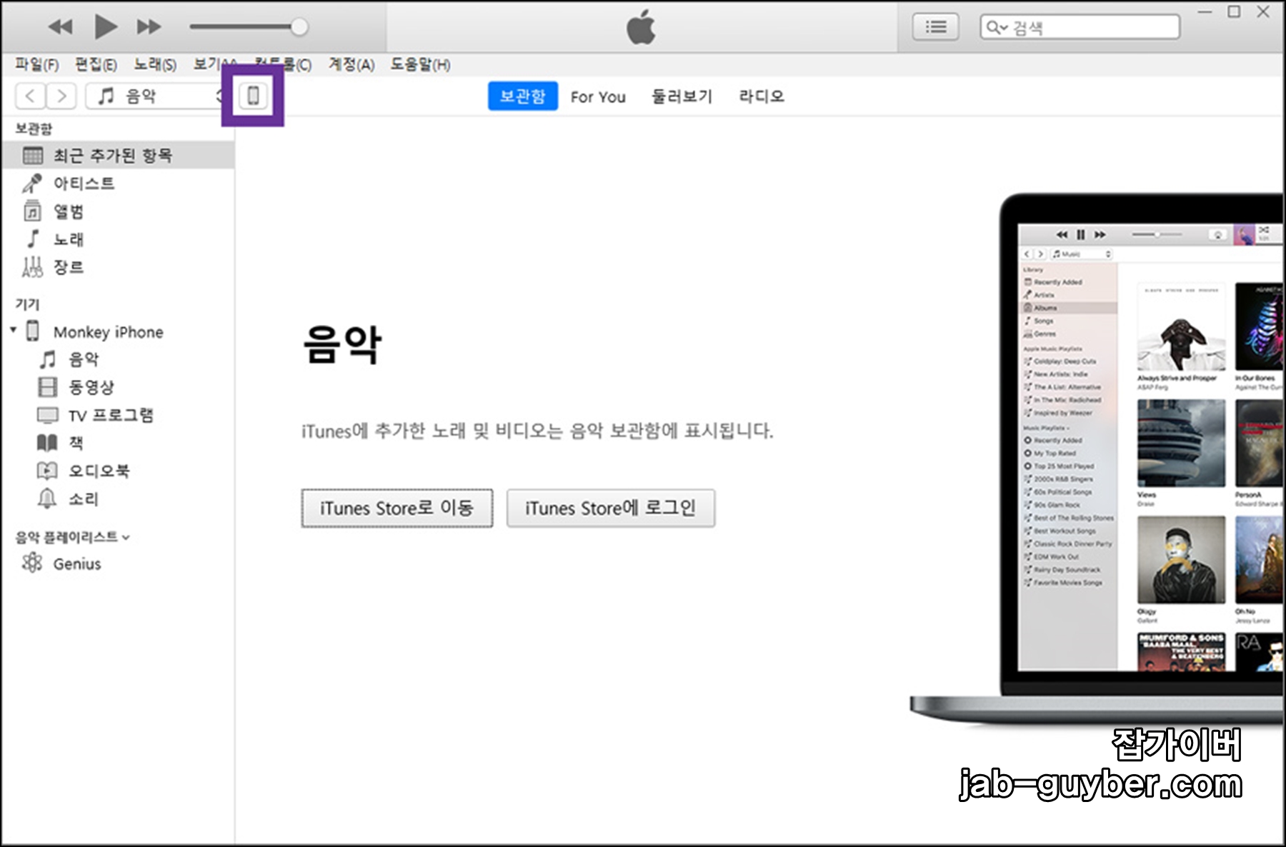The width and height of the screenshot is (1286, 847).
Task: Click the grid icon beside 최근 추가된 항목
Action: tap(33, 155)
